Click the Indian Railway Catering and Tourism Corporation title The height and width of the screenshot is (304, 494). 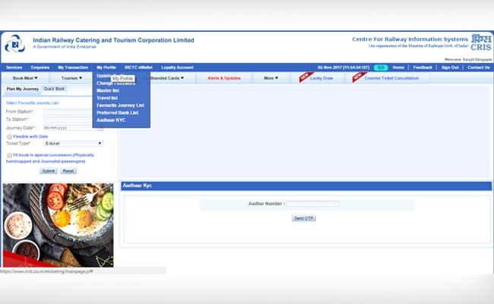pyautogui.click(x=113, y=40)
